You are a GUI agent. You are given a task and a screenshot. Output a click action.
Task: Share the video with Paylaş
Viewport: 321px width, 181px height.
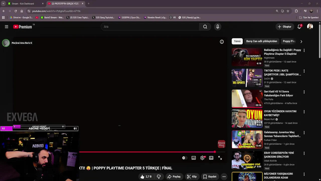[174, 177]
